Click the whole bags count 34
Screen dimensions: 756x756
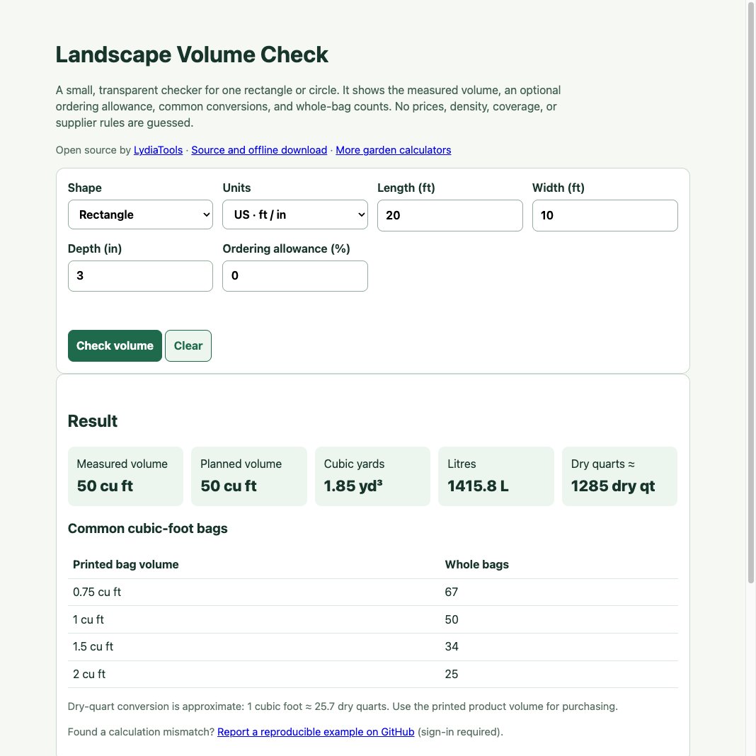pos(452,646)
